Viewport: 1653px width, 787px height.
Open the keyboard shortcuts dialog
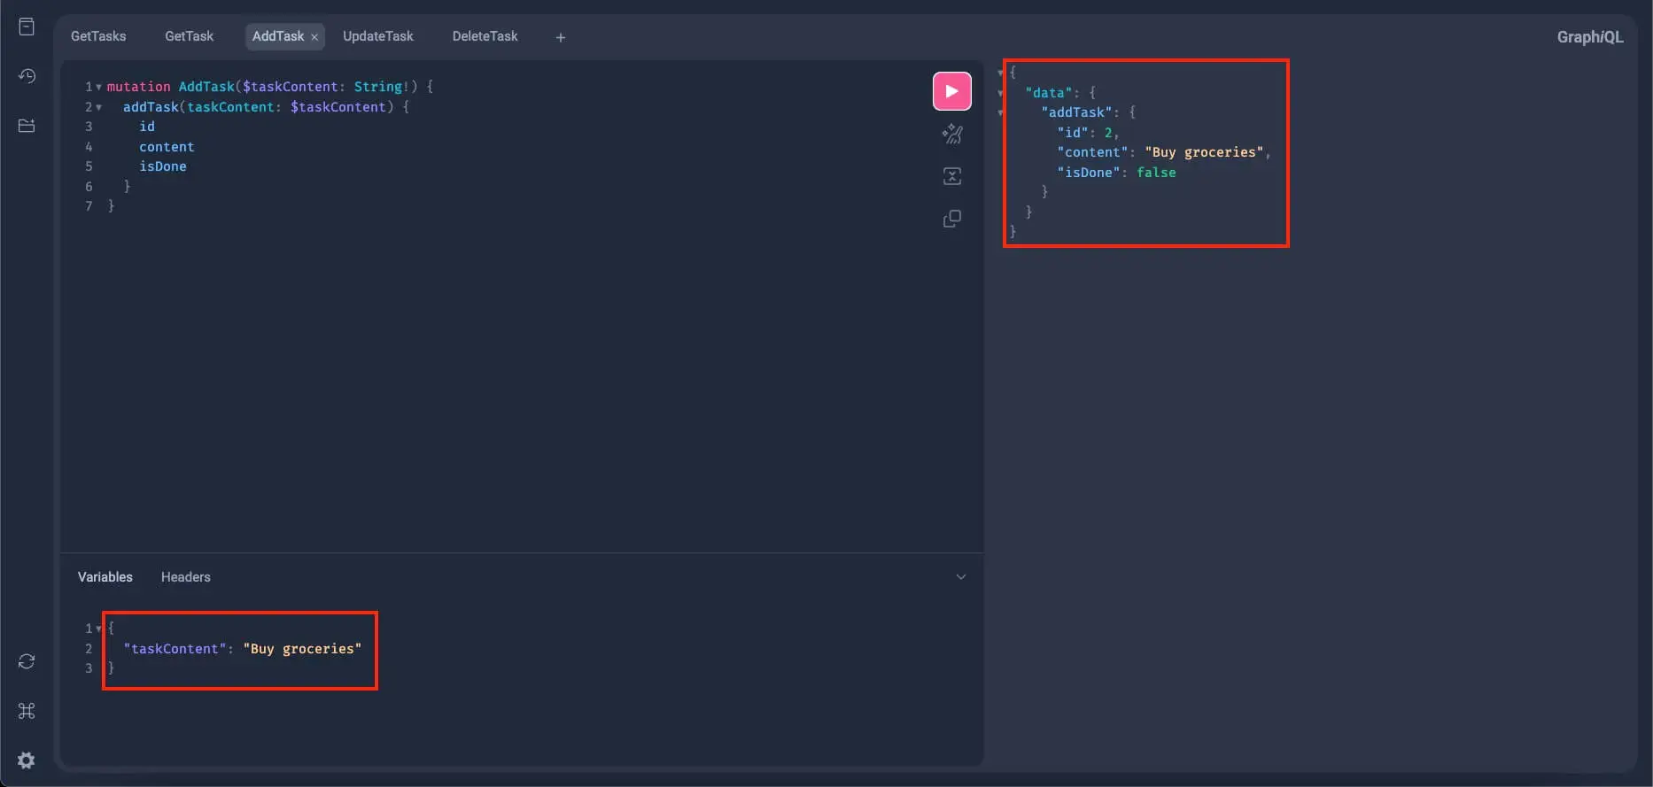click(27, 711)
